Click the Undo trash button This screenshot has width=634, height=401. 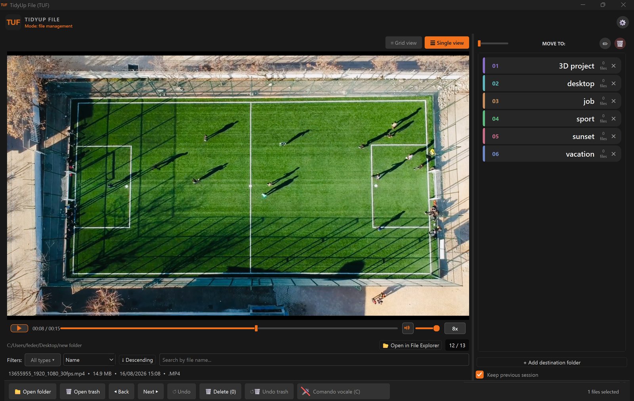point(269,391)
